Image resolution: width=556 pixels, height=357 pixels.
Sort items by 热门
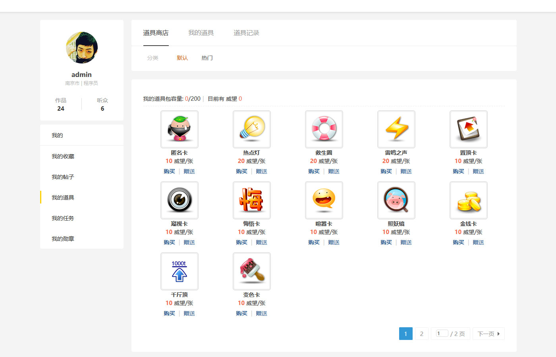[x=207, y=58]
